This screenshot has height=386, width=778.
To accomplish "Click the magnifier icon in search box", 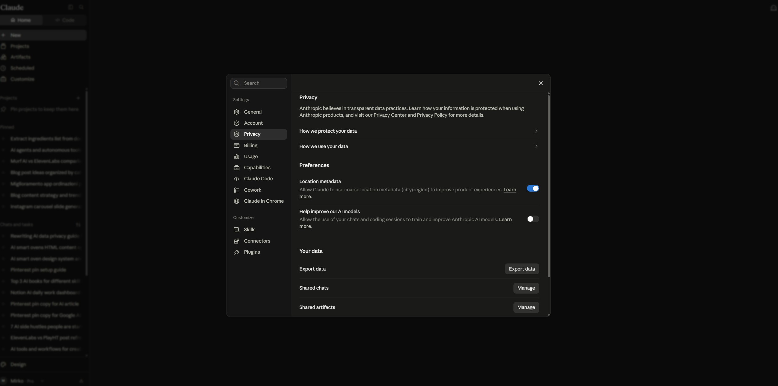I will coord(236,83).
